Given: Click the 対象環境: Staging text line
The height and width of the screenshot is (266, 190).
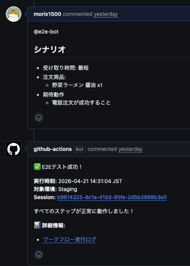Looking at the screenshot, I should click(56, 189).
